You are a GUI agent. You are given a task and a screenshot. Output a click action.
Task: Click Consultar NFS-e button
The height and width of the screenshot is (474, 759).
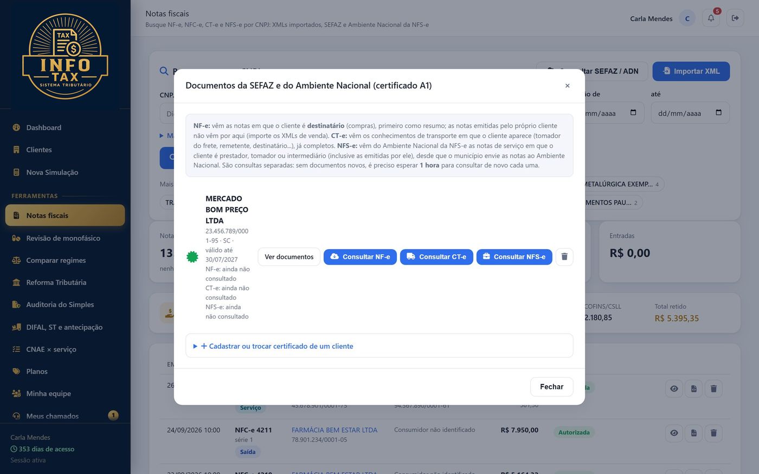(514, 257)
